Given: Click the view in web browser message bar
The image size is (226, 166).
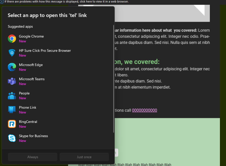Looking at the screenshot, I should 67,2.
